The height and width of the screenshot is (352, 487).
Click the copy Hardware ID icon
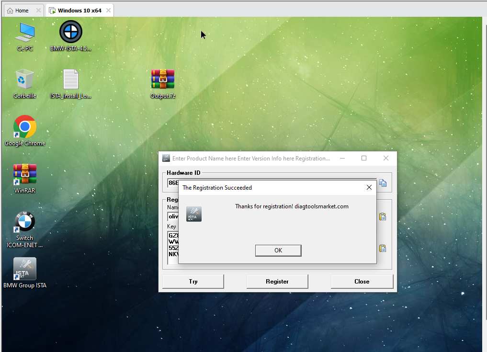point(383,183)
